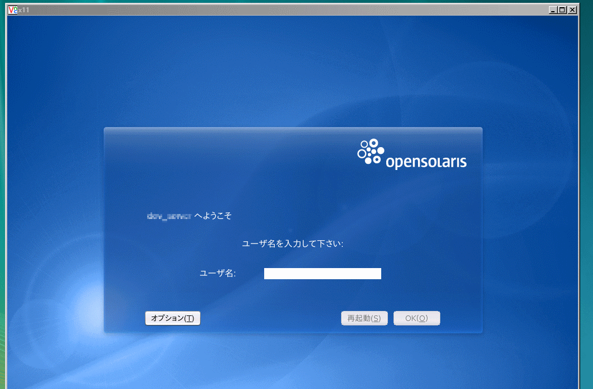
Task: Open the オプション(T) options menu
Action: point(172,318)
